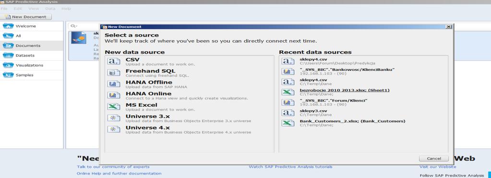Click the search input field
Image resolution: width=491 pixels, height=178 pixels.
(x=84, y=26)
